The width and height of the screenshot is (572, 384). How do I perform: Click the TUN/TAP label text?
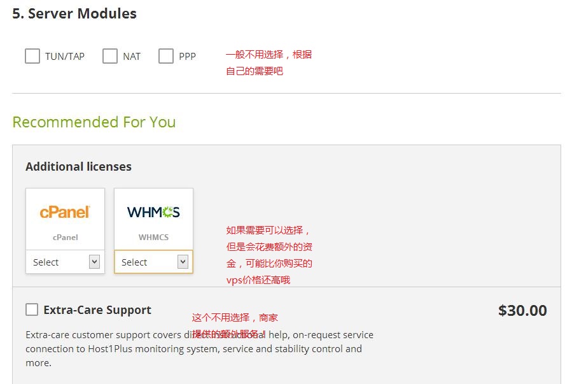[64, 57]
